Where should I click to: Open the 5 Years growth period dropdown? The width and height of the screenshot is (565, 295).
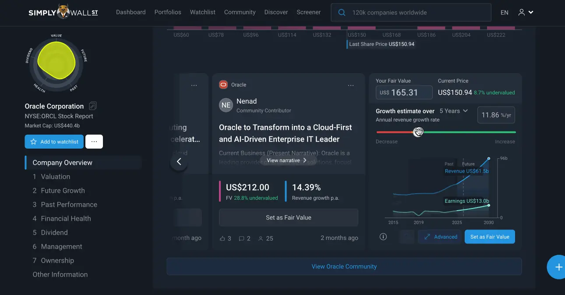coord(454,111)
